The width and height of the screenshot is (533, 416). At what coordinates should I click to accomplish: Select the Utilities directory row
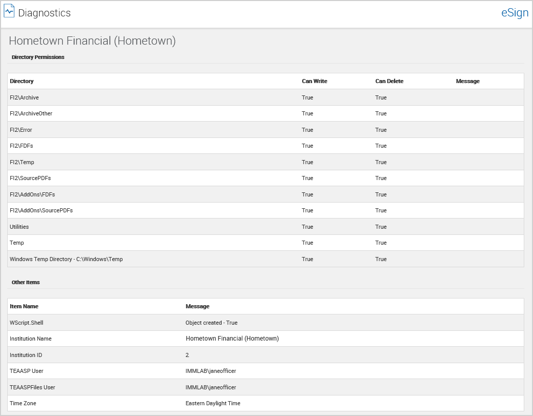coord(266,227)
